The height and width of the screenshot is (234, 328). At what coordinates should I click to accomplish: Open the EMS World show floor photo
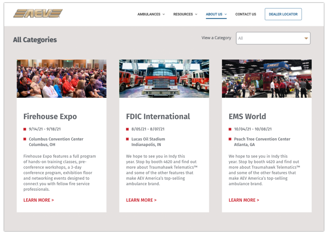pos(267,79)
